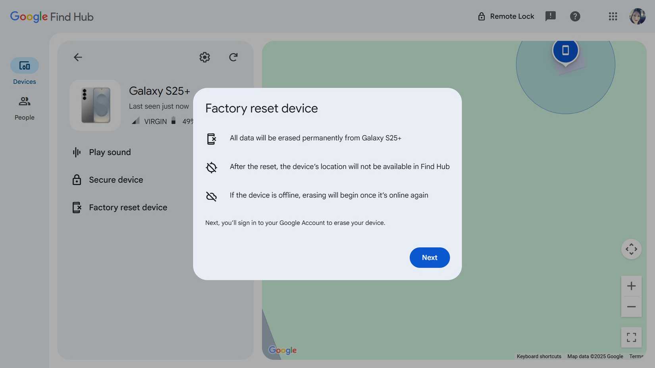Open the Keyboard shortcuts link

[539, 356]
